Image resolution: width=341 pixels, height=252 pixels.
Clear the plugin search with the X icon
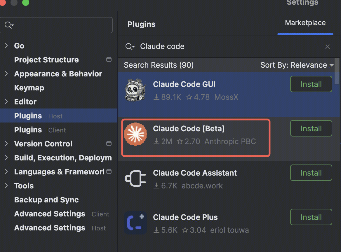pyautogui.click(x=328, y=47)
